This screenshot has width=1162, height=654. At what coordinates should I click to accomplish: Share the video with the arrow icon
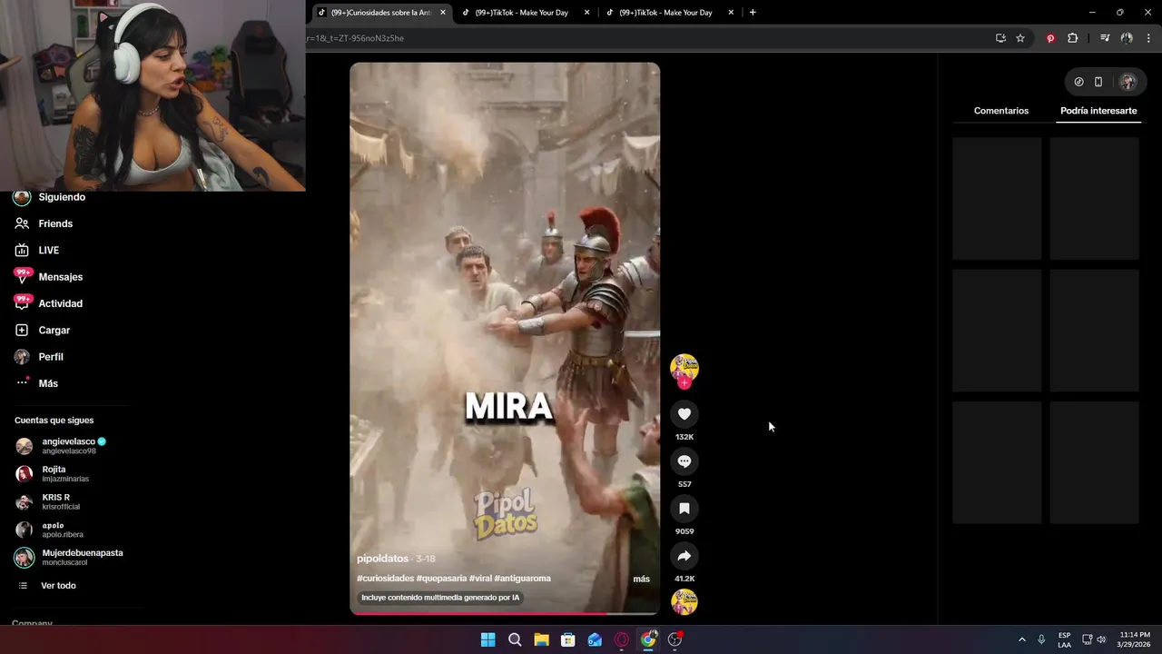[684, 556]
